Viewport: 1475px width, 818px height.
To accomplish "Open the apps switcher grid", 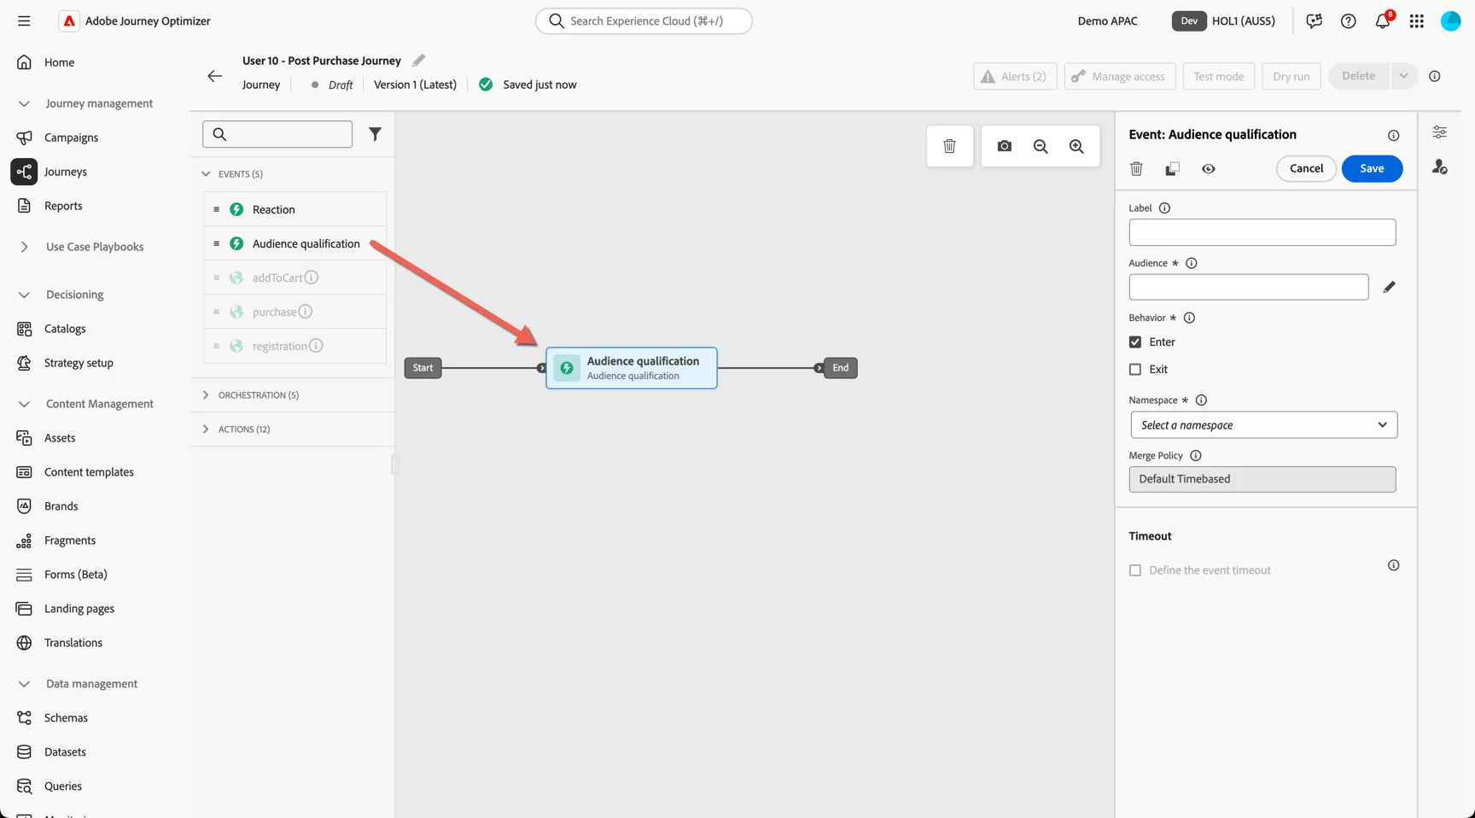I will coord(1417,20).
